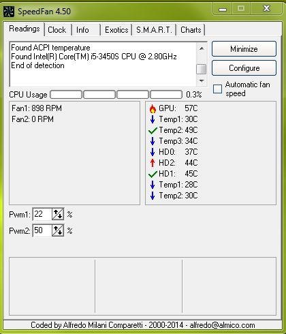Click the GPU flame temperature icon
The image size is (286, 334).
point(153,108)
